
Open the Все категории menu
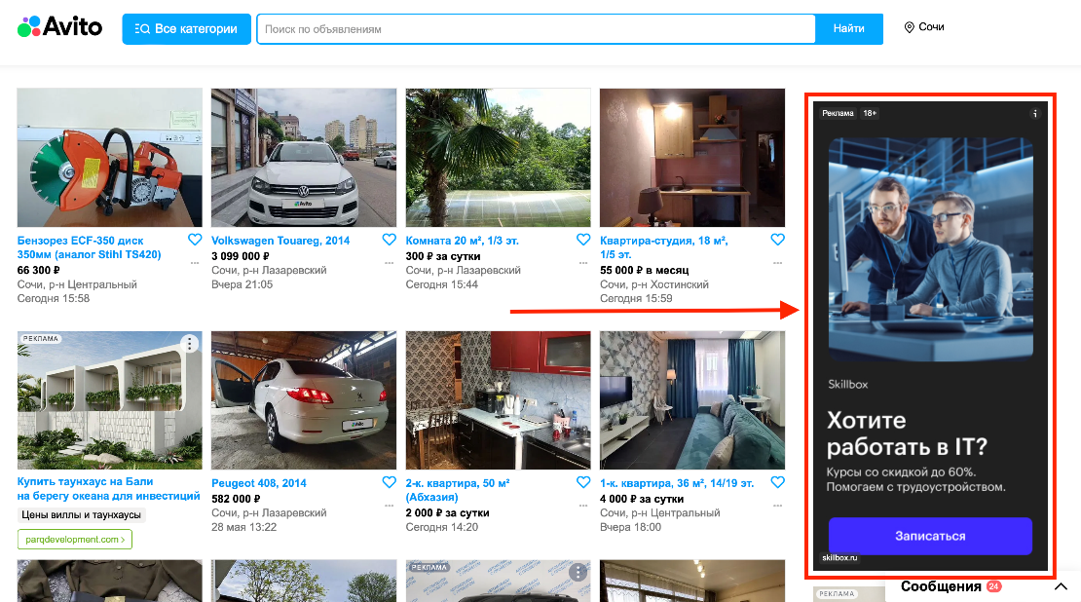pos(186,29)
